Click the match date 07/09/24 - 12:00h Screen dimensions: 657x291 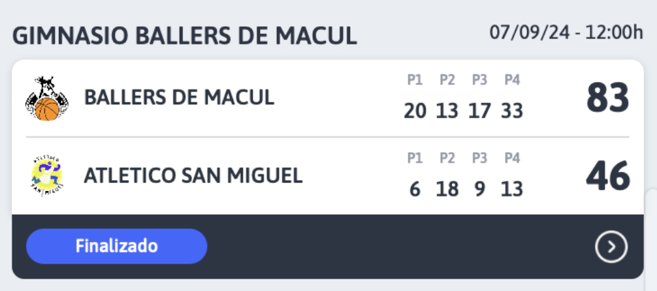click(x=566, y=33)
